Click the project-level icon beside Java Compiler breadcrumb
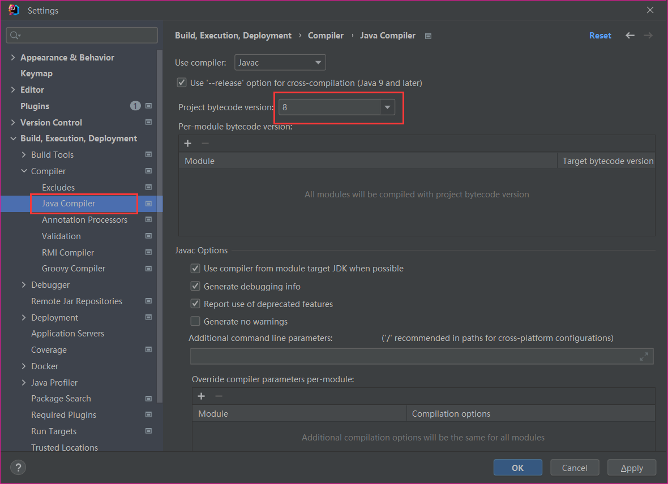The image size is (668, 484). [x=428, y=36]
